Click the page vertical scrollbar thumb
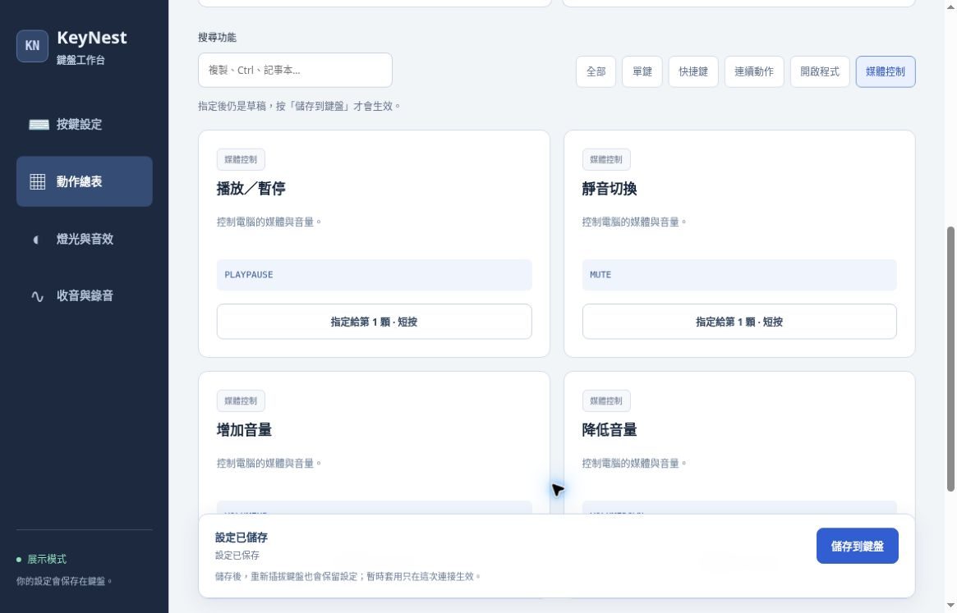Screen dimensions: 957x613 point(950,359)
